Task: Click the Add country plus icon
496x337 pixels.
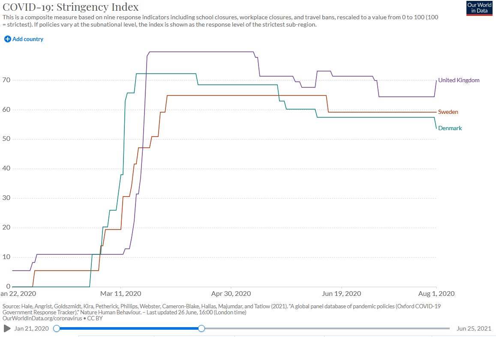Action: tap(7, 39)
